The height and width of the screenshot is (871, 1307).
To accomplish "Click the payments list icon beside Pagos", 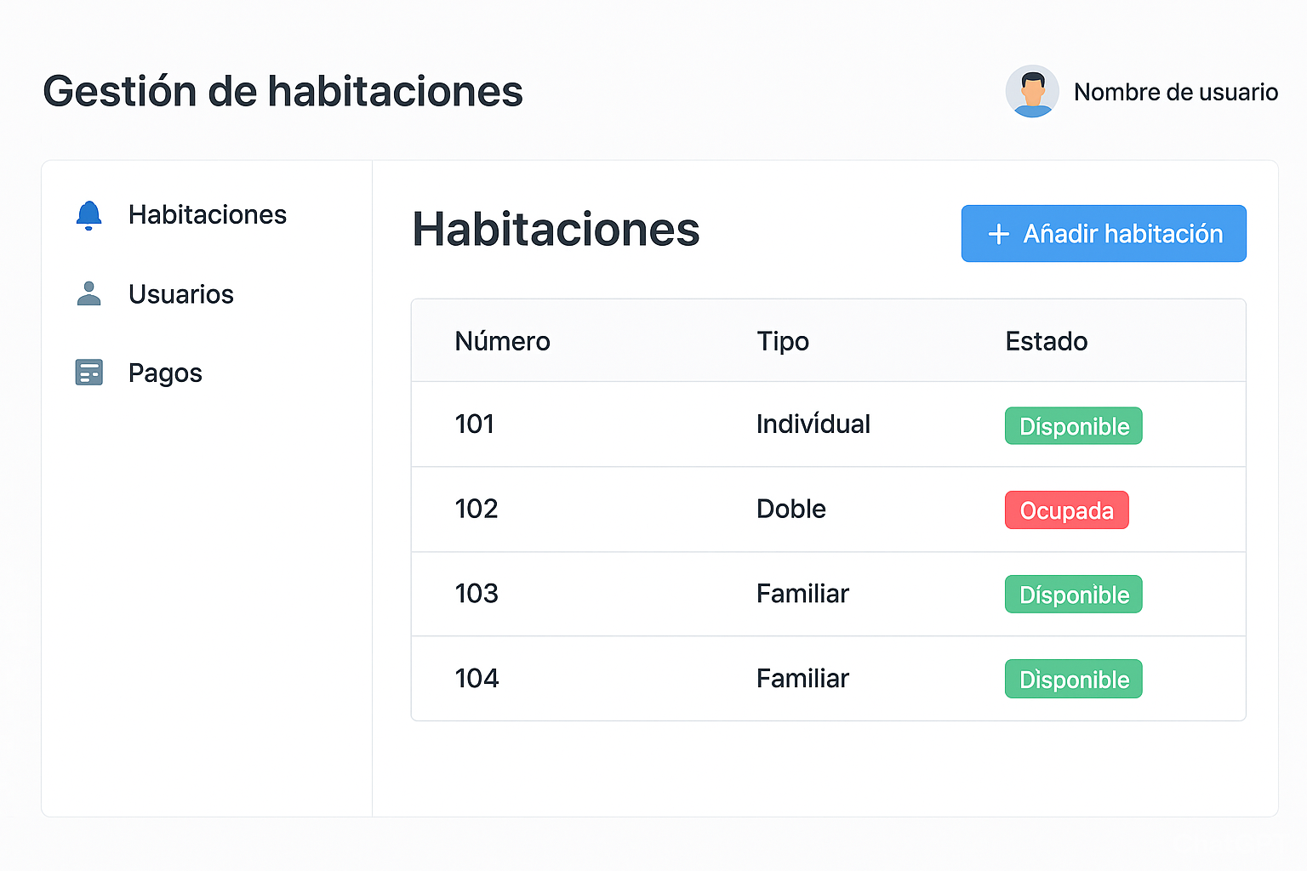I will pyautogui.click(x=88, y=373).
